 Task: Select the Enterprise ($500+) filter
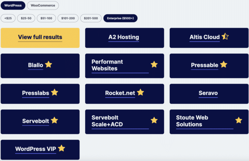pyautogui.click(x=120, y=18)
